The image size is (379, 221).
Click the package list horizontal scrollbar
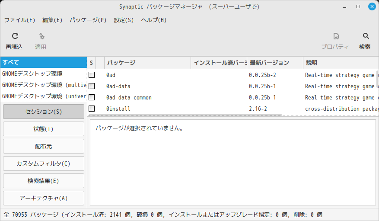185,115
